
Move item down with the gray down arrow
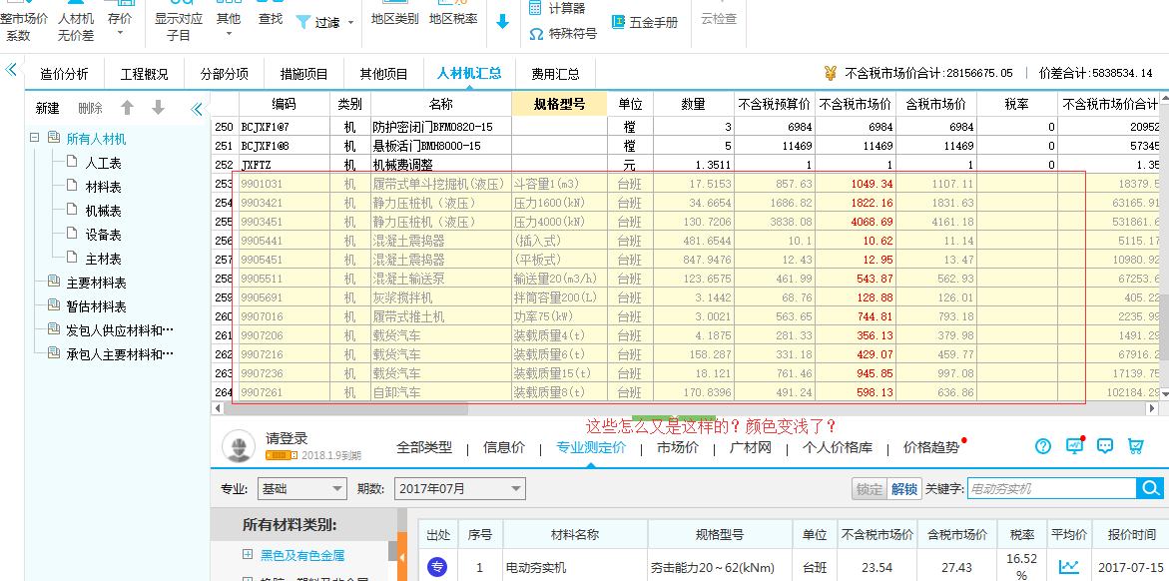pyautogui.click(x=158, y=108)
